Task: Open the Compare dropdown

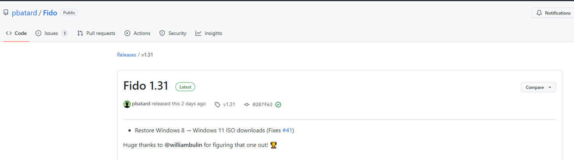Action: click(538, 87)
